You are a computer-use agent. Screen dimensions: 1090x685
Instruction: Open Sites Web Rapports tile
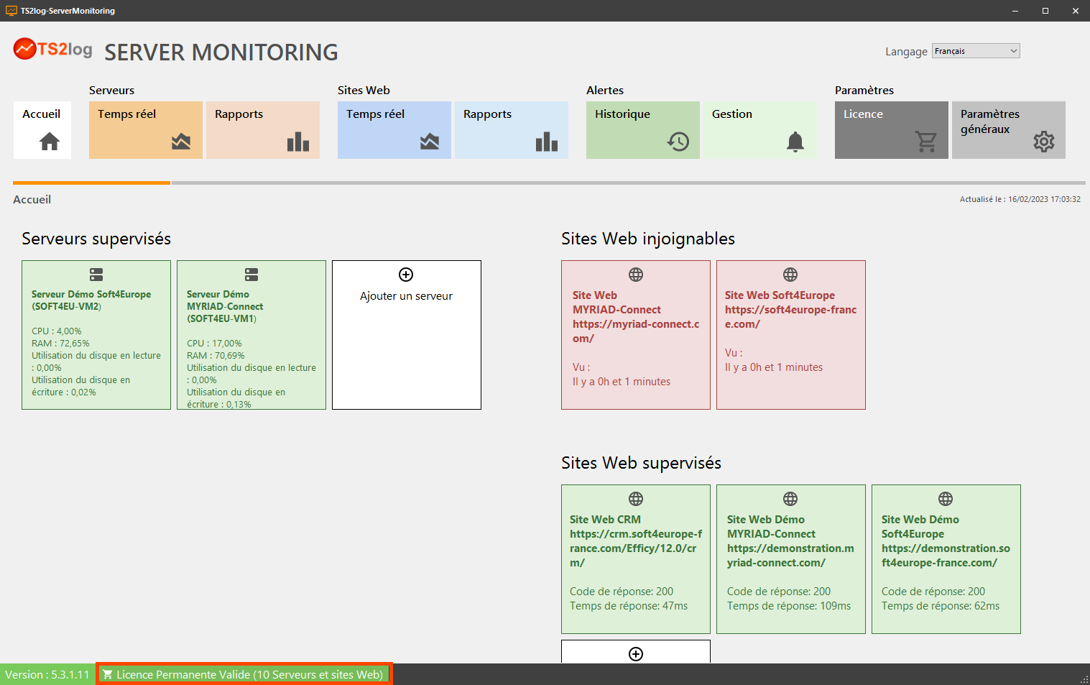click(512, 130)
